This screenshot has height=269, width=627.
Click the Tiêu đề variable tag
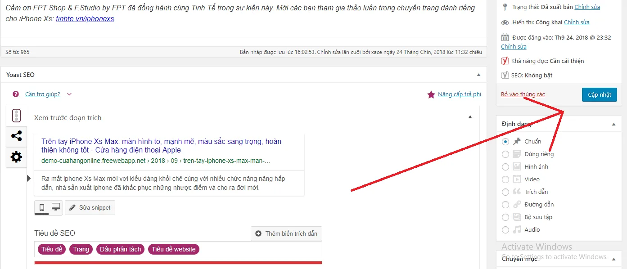tap(52, 249)
